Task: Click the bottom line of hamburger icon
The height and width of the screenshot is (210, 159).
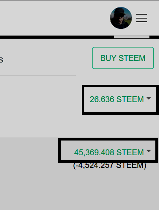Action: [142, 21]
